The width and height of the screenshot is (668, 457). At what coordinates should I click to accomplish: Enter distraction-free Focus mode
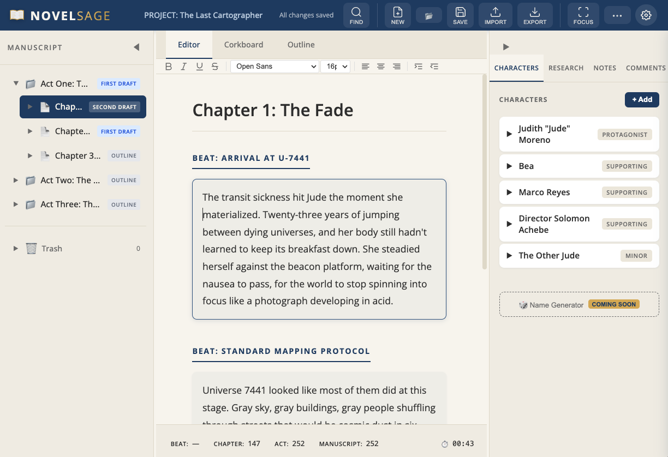click(x=583, y=15)
